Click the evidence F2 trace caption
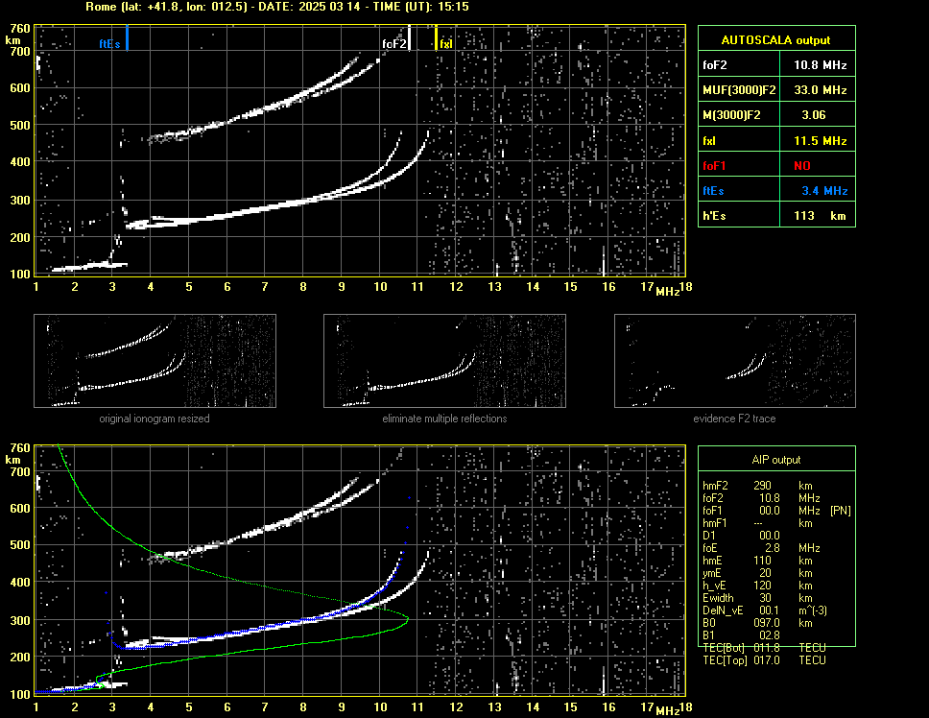Screen dimensions: 929x718 (735, 419)
